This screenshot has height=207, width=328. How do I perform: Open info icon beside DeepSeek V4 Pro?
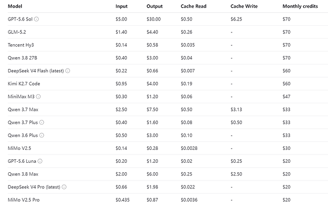pyautogui.click(x=64, y=187)
